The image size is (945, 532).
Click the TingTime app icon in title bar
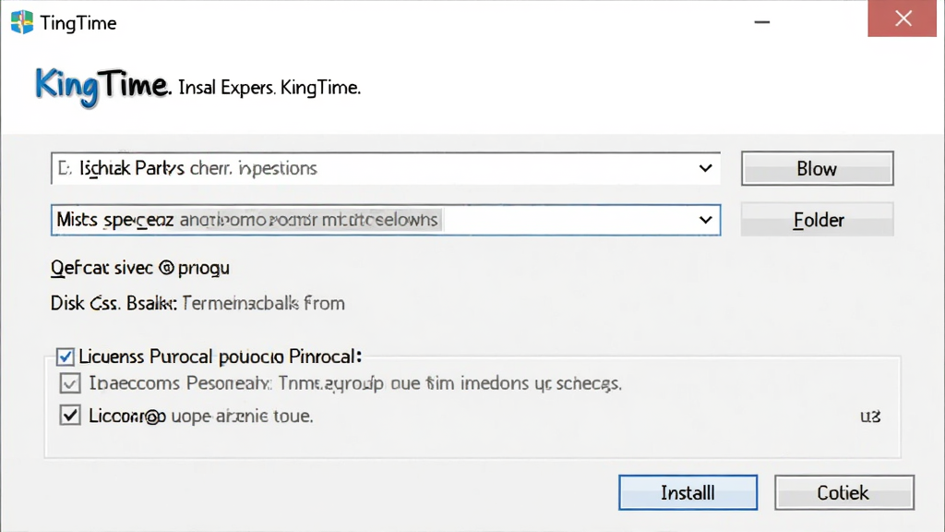22,22
